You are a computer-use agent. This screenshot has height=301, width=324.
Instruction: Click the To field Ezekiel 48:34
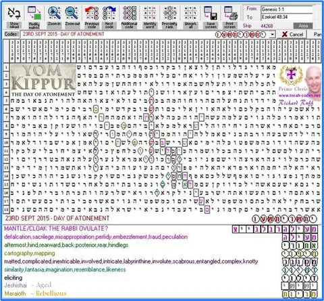pyautogui.click(x=287, y=17)
